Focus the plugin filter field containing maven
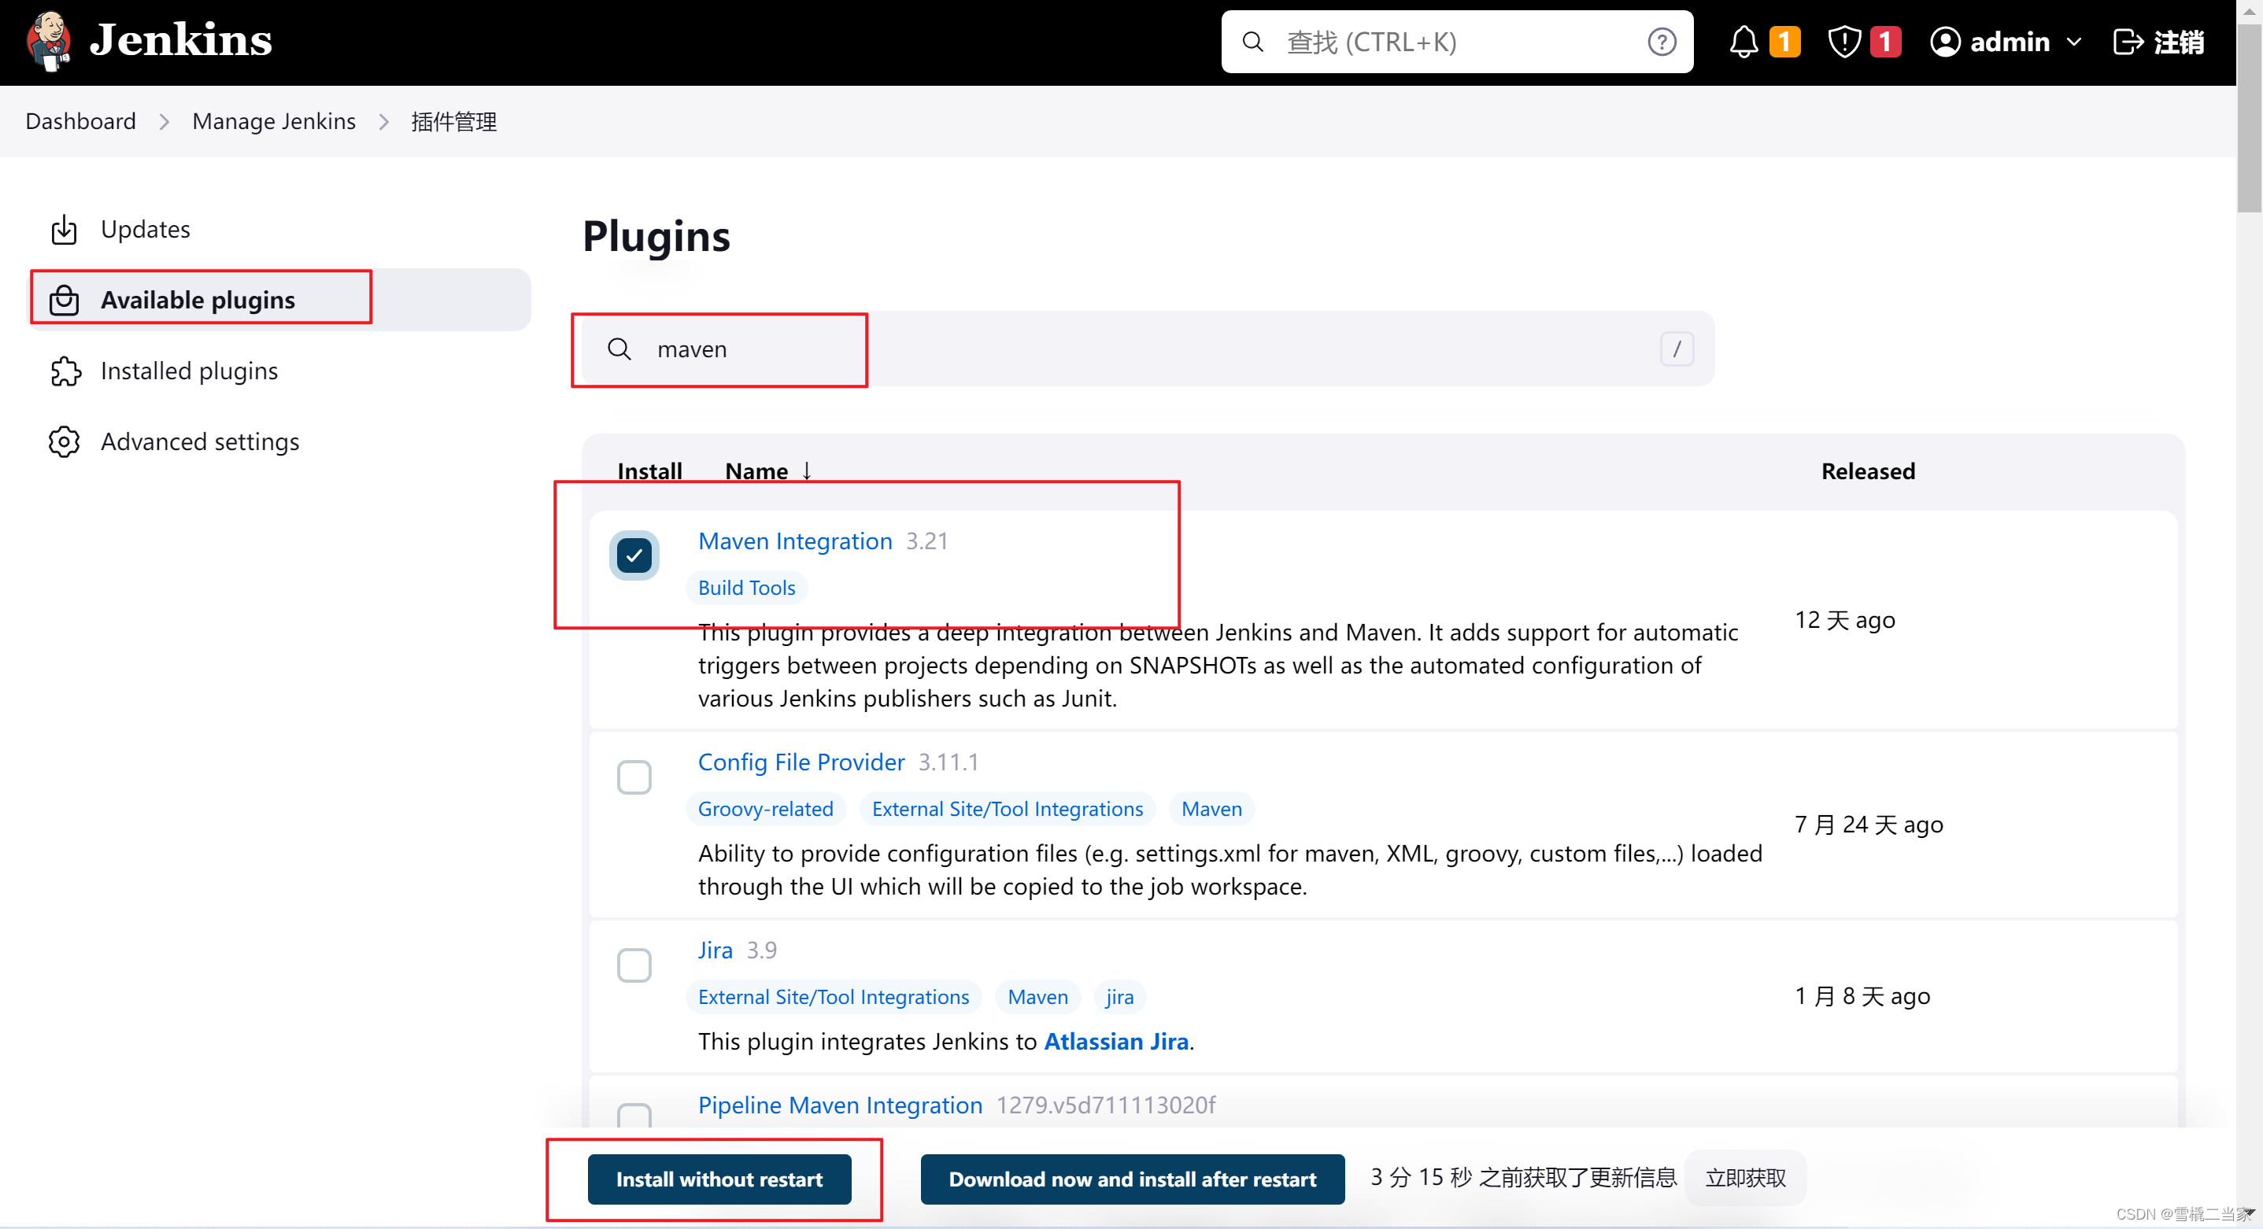 1148,349
